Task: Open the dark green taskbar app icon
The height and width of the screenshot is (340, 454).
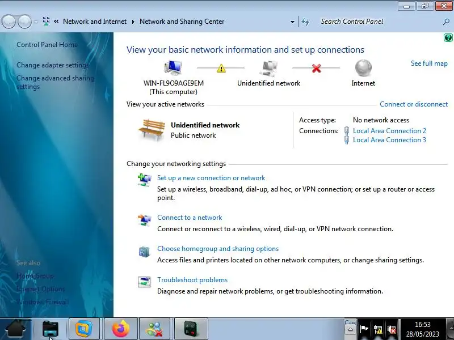Action: click(191, 329)
